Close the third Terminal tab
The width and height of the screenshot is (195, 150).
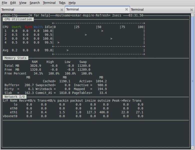pyautogui.click(x=191, y=10)
